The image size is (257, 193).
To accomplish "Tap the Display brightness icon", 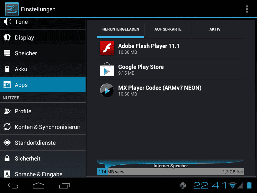I will pos(7,37).
